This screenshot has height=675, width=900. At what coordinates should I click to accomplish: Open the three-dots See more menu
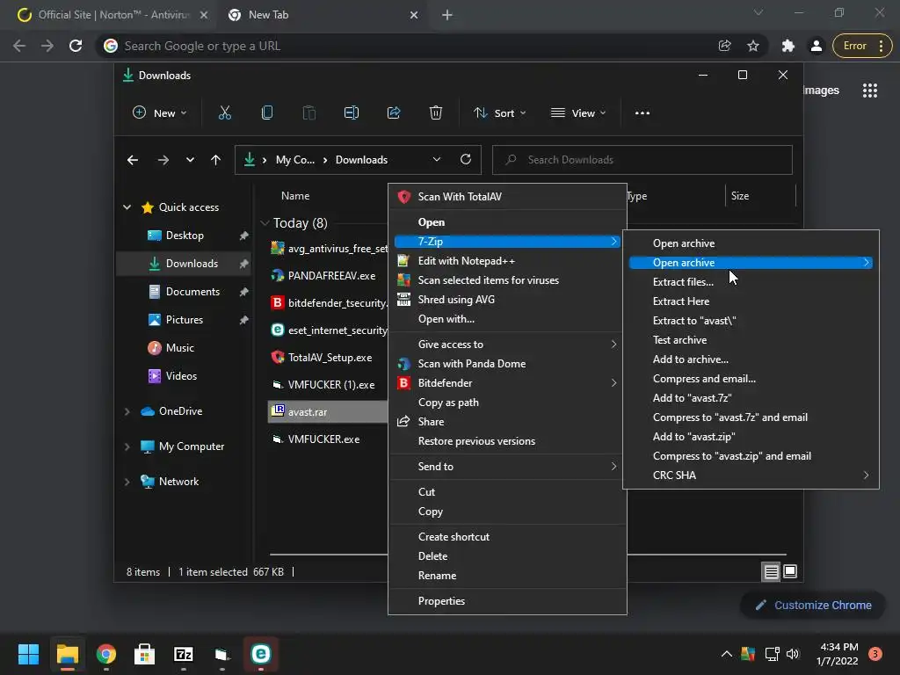pos(642,113)
